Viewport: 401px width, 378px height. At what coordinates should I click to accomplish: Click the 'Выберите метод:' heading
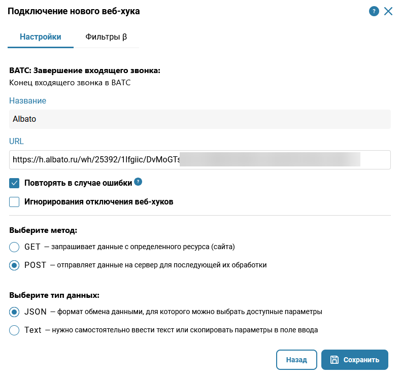point(43,230)
